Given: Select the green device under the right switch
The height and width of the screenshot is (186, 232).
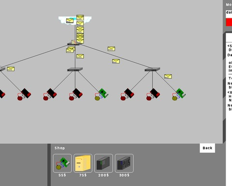Looking at the screenshot, I should click(x=178, y=94).
